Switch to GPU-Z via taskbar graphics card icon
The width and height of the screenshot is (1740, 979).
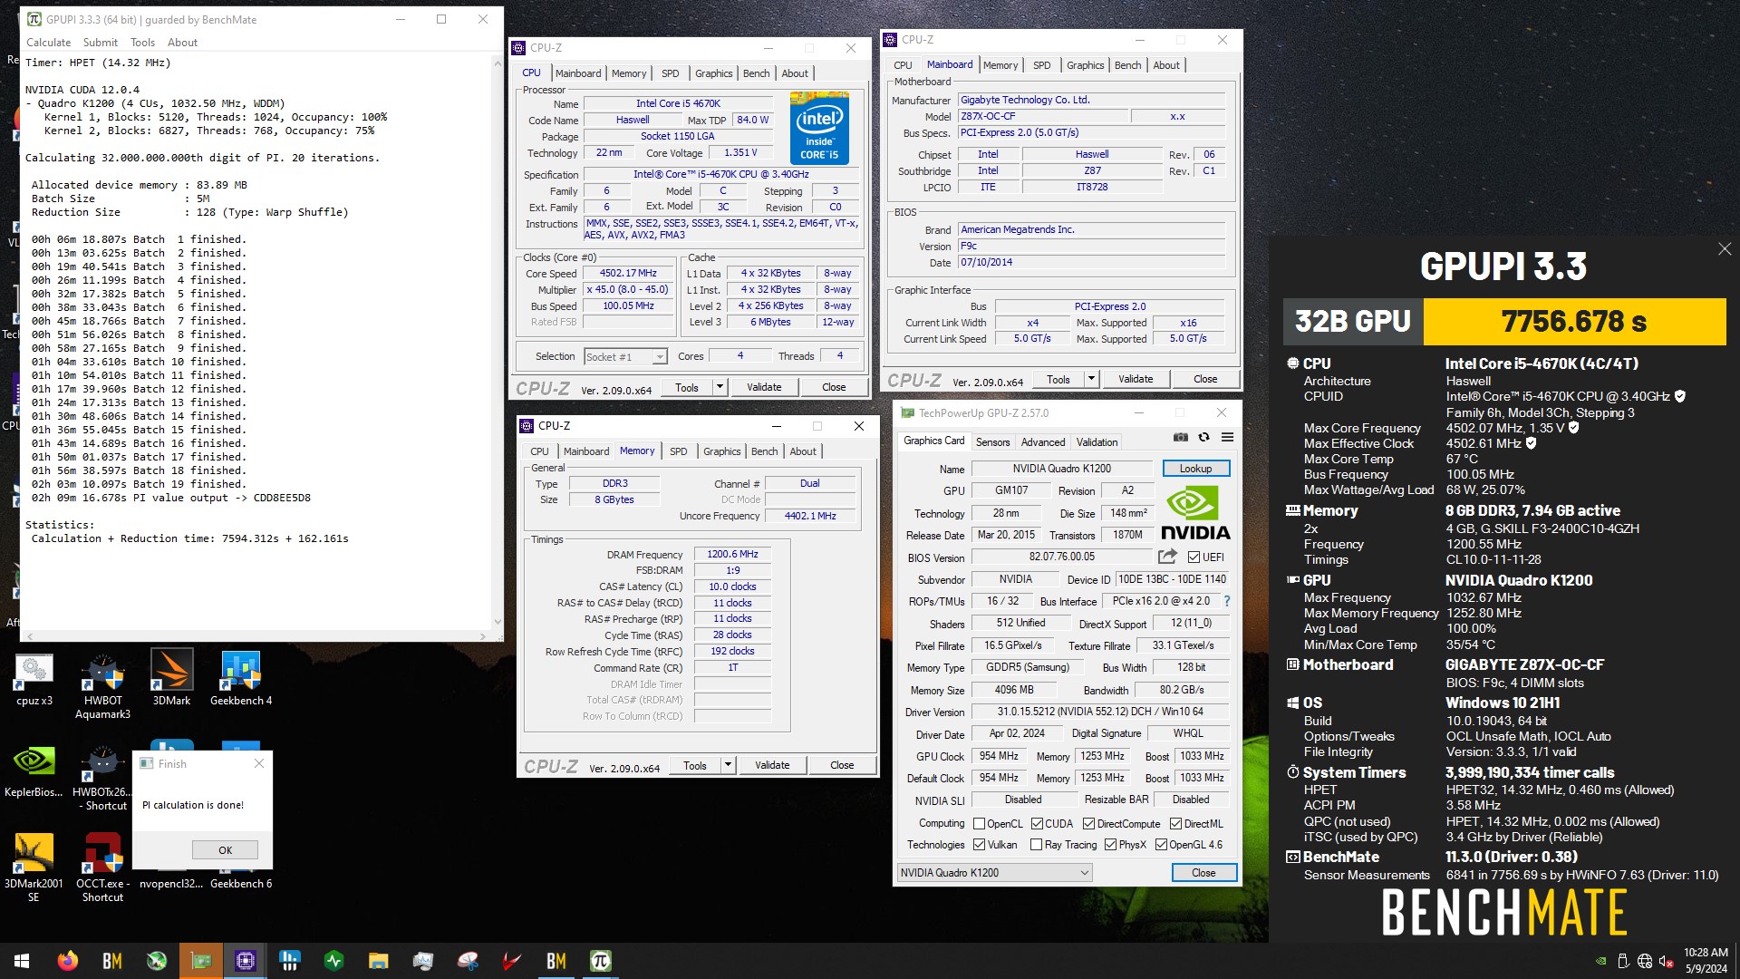tap(201, 961)
